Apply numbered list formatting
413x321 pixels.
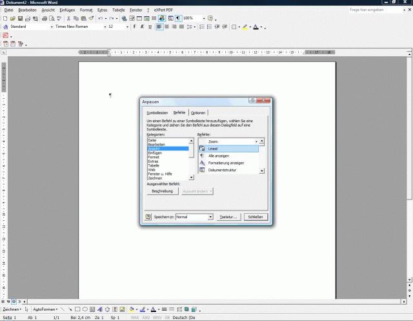pos(202,27)
